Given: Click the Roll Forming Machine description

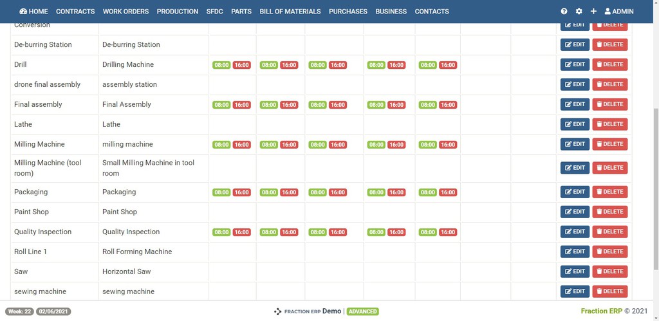Looking at the screenshot, I should (137, 252).
